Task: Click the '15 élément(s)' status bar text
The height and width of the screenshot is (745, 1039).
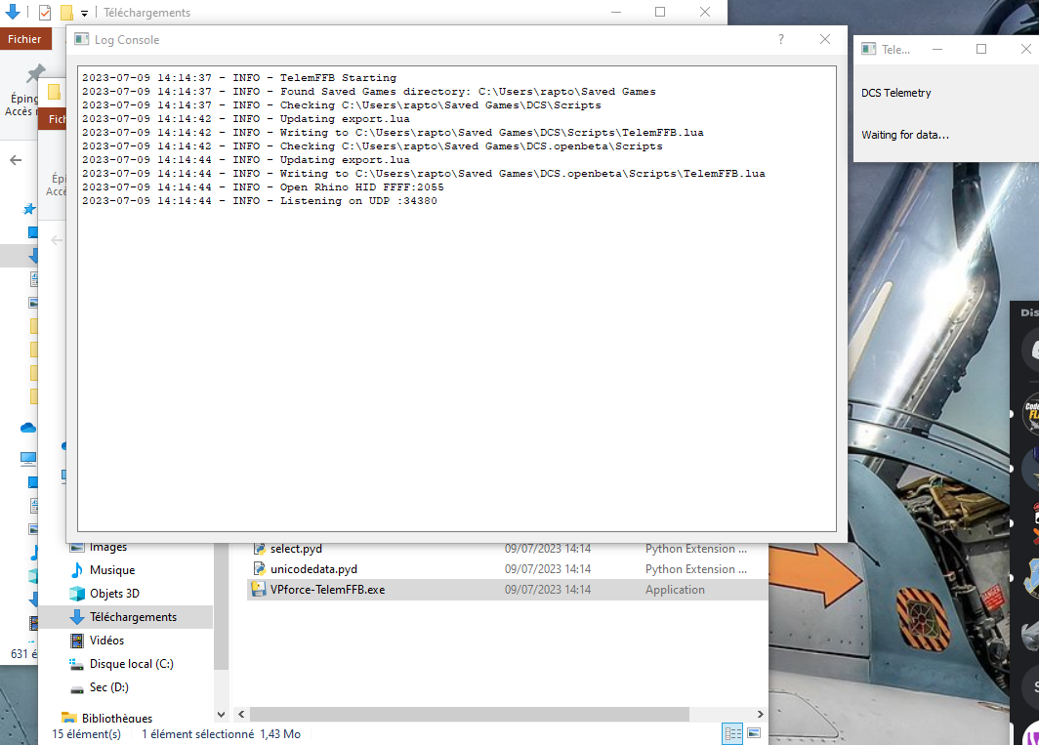Action: coord(86,733)
